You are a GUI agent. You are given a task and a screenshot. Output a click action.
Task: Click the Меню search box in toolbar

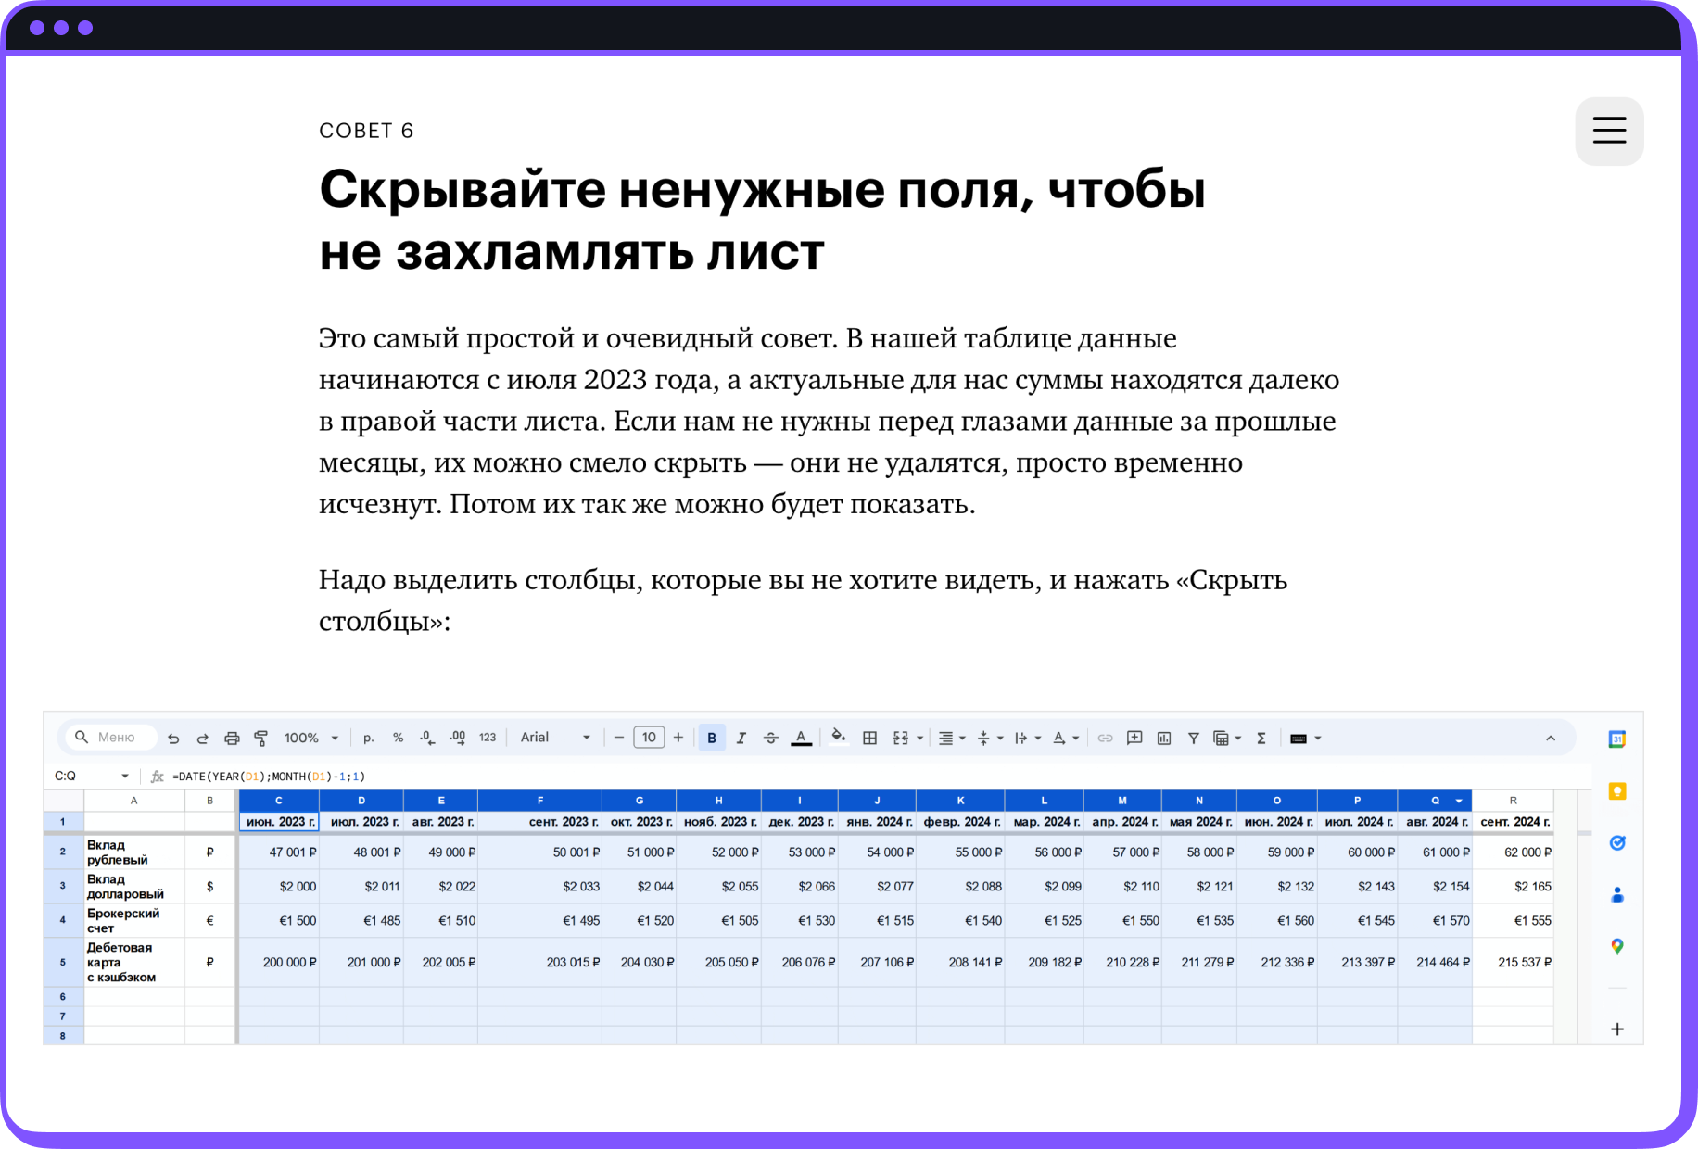(x=110, y=738)
